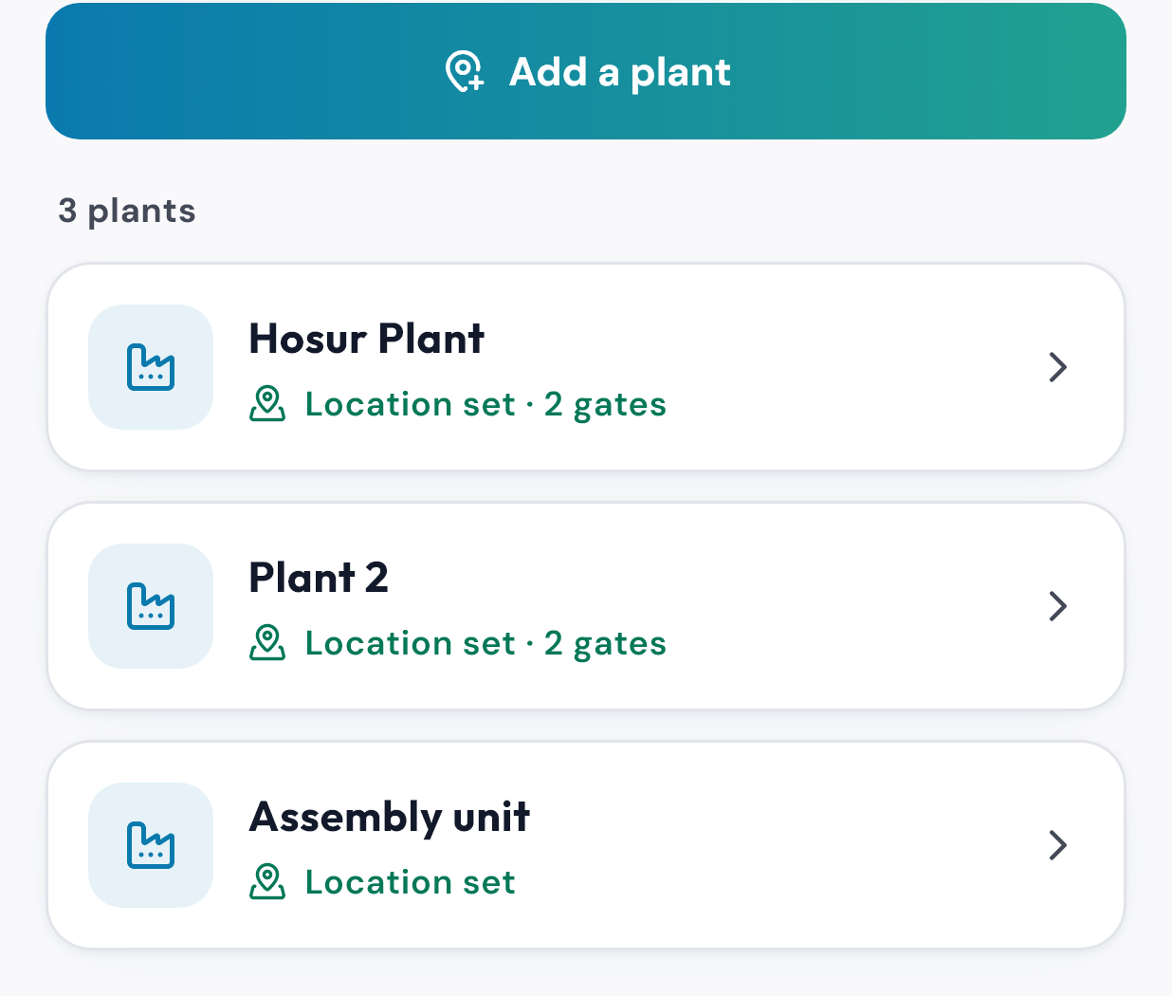This screenshot has width=1172, height=996.
Task: Click the factory icon beside Assembly unit
Action: click(x=151, y=845)
